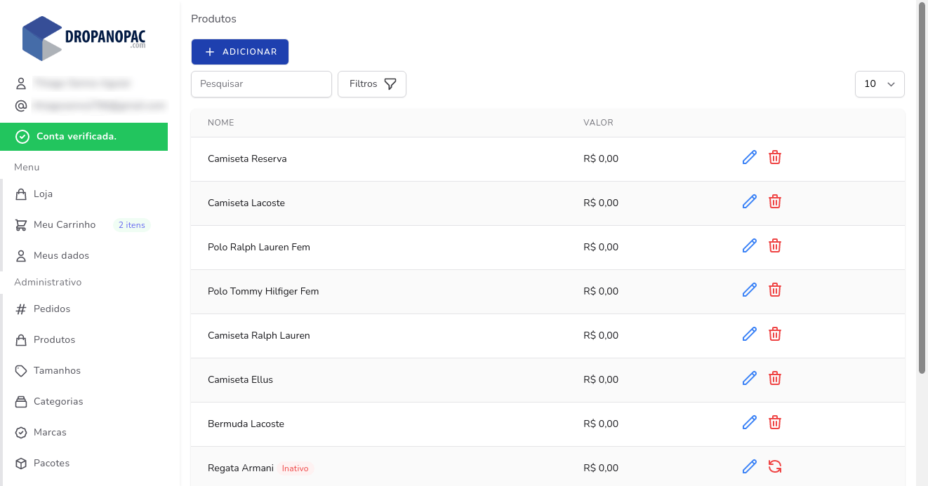
Task: Click the Regata Armani name
Action: click(x=241, y=468)
